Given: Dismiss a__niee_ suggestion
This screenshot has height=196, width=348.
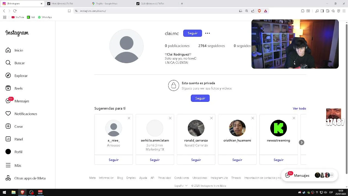Looking at the screenshot, I should (129, 118).
